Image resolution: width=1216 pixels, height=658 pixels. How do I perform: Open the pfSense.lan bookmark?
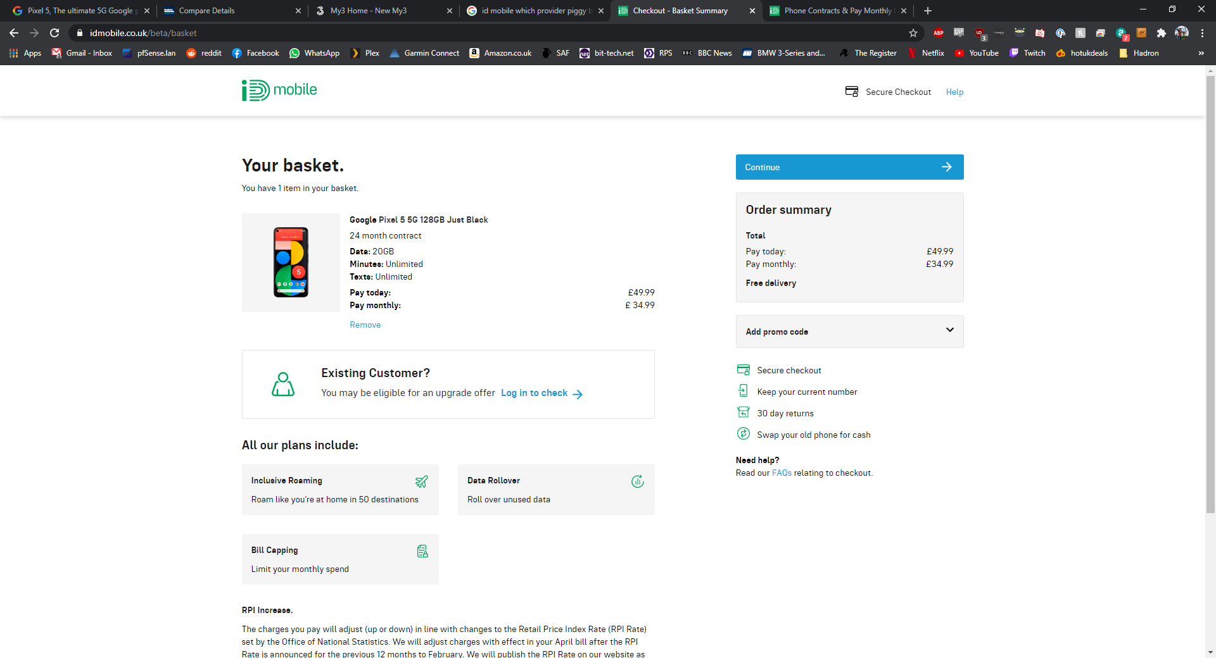tap(149, 53)
